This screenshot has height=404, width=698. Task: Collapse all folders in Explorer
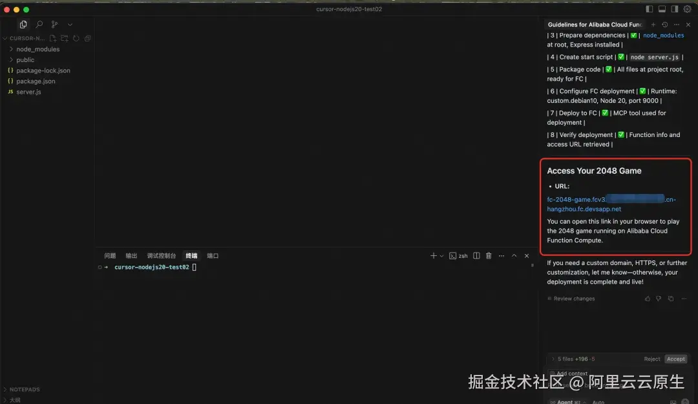point(87,37)
